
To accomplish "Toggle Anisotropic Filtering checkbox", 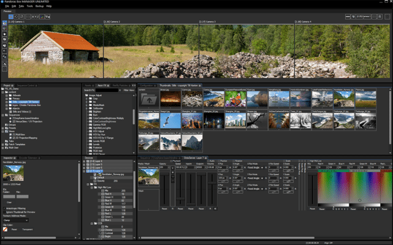I will click(4, 208).
